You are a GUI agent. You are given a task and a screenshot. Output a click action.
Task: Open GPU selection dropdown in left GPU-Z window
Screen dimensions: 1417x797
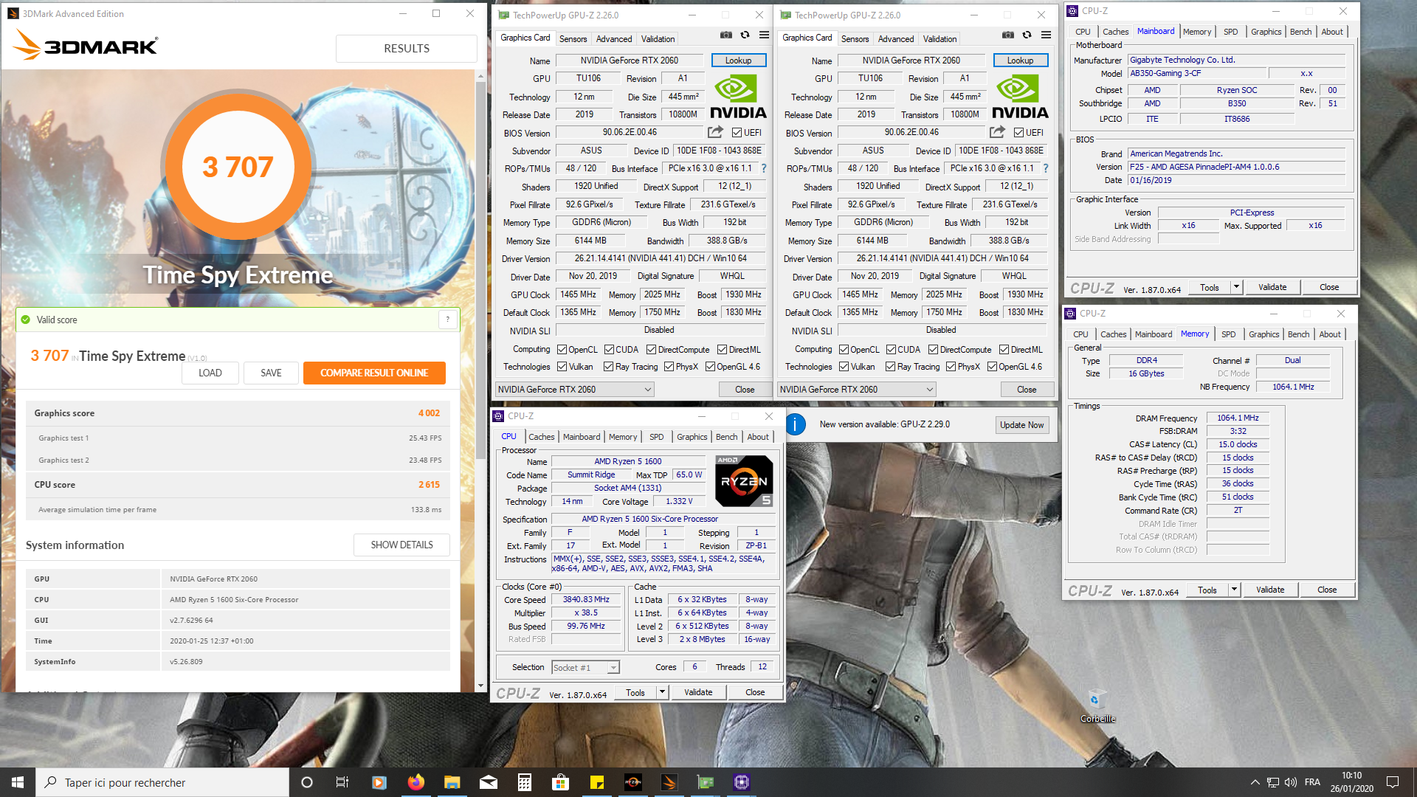pyautogui.click(x=574, y=390)
